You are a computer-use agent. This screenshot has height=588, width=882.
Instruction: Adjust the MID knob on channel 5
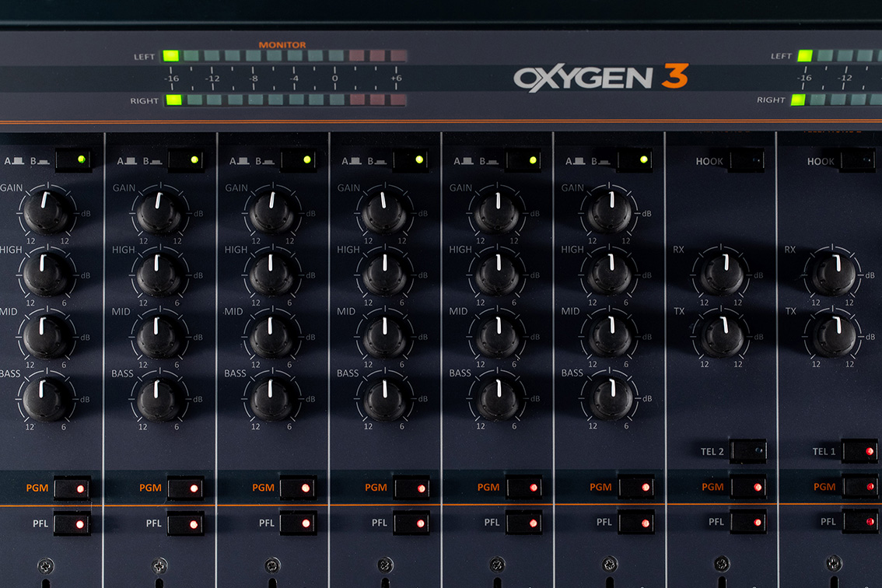(498, 336)
